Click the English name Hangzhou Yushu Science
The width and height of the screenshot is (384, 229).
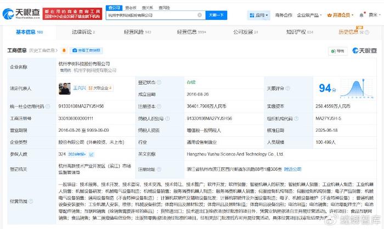tap(235, 154)
